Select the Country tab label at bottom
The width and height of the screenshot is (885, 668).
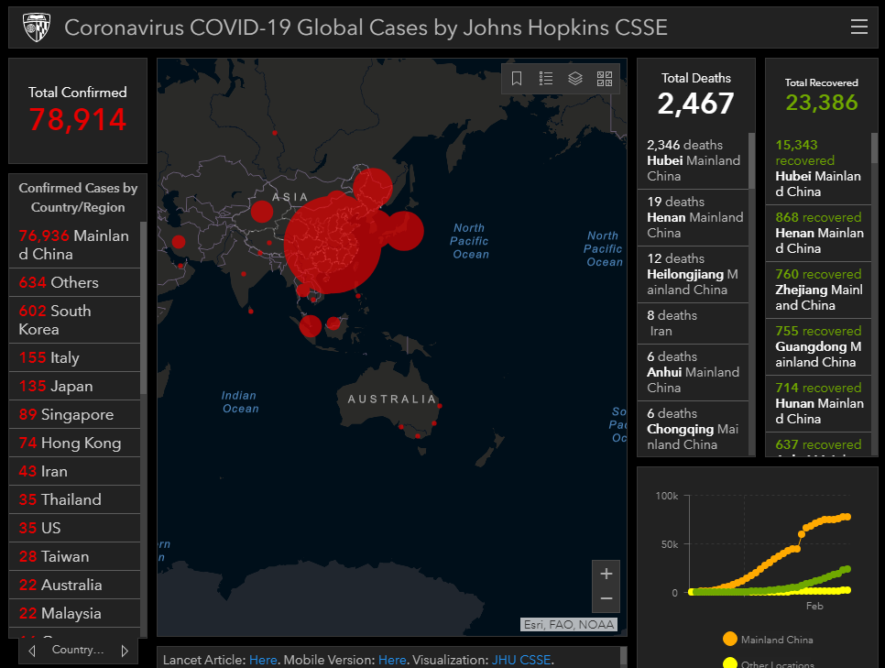click(x=78, y=650)
